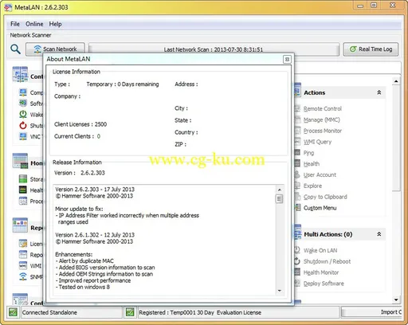
Task: Click the black Health monitor sidebar icon
Action: click(x=23, y=190)
